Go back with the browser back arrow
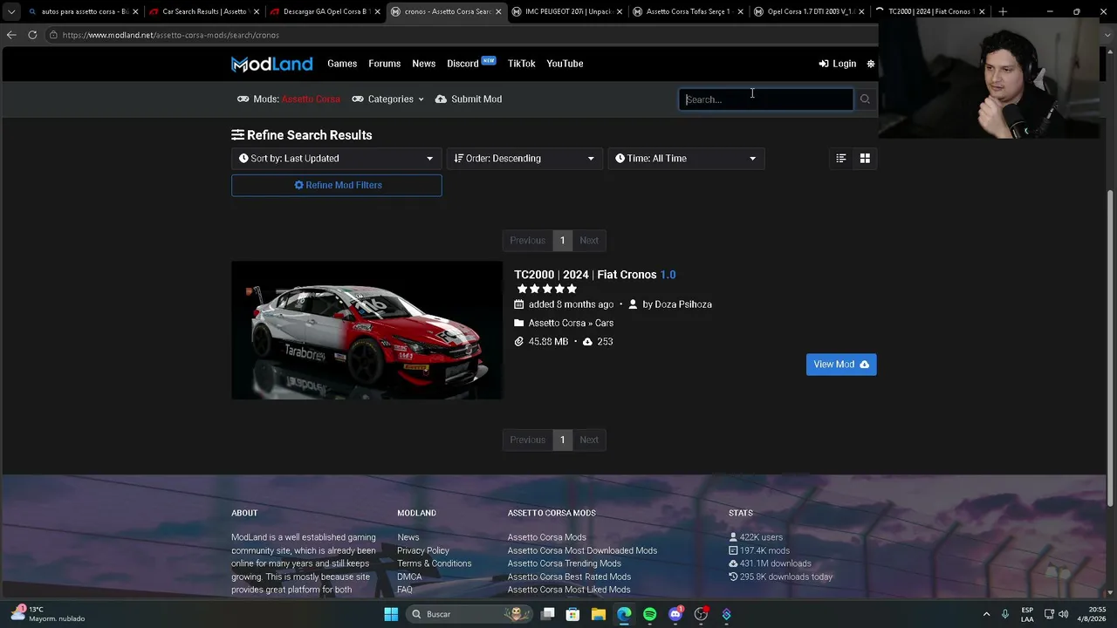Screen dimensions: 1117x628 [x=11, y=35]
